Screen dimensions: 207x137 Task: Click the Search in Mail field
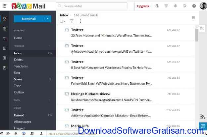click(x=92, y=6)
